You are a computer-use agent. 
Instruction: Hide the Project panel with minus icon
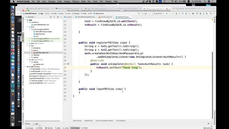coord(61,17)
